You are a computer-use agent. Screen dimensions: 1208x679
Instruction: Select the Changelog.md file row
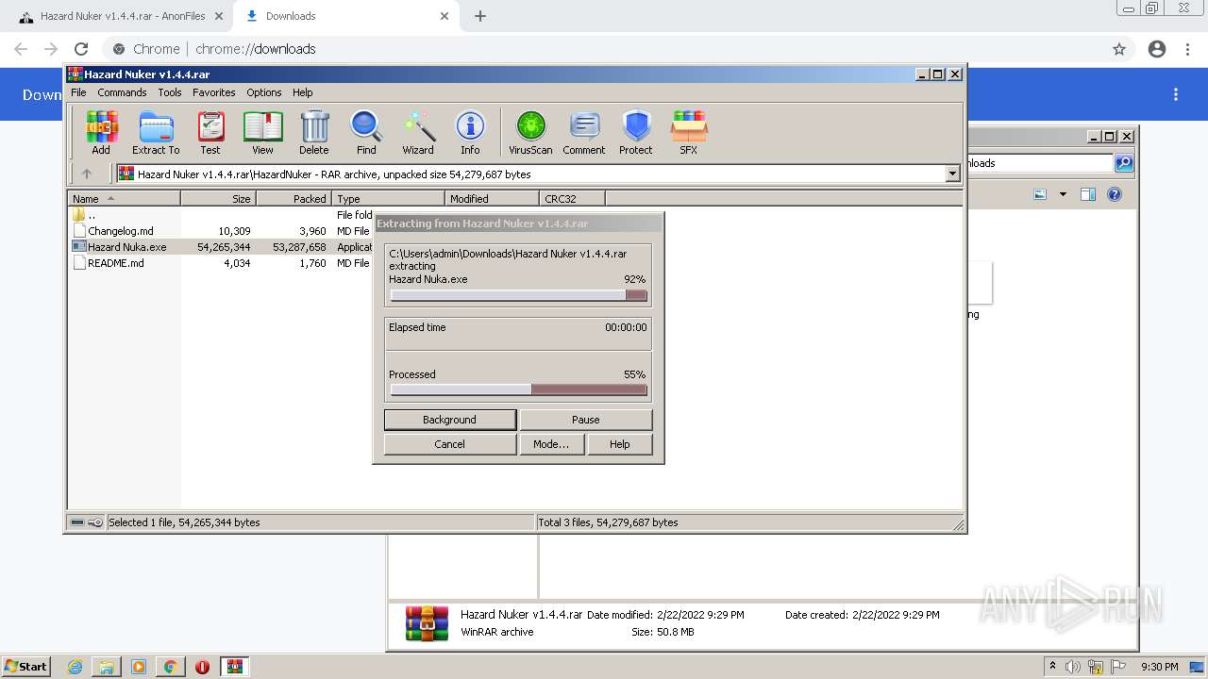point(222,231)
